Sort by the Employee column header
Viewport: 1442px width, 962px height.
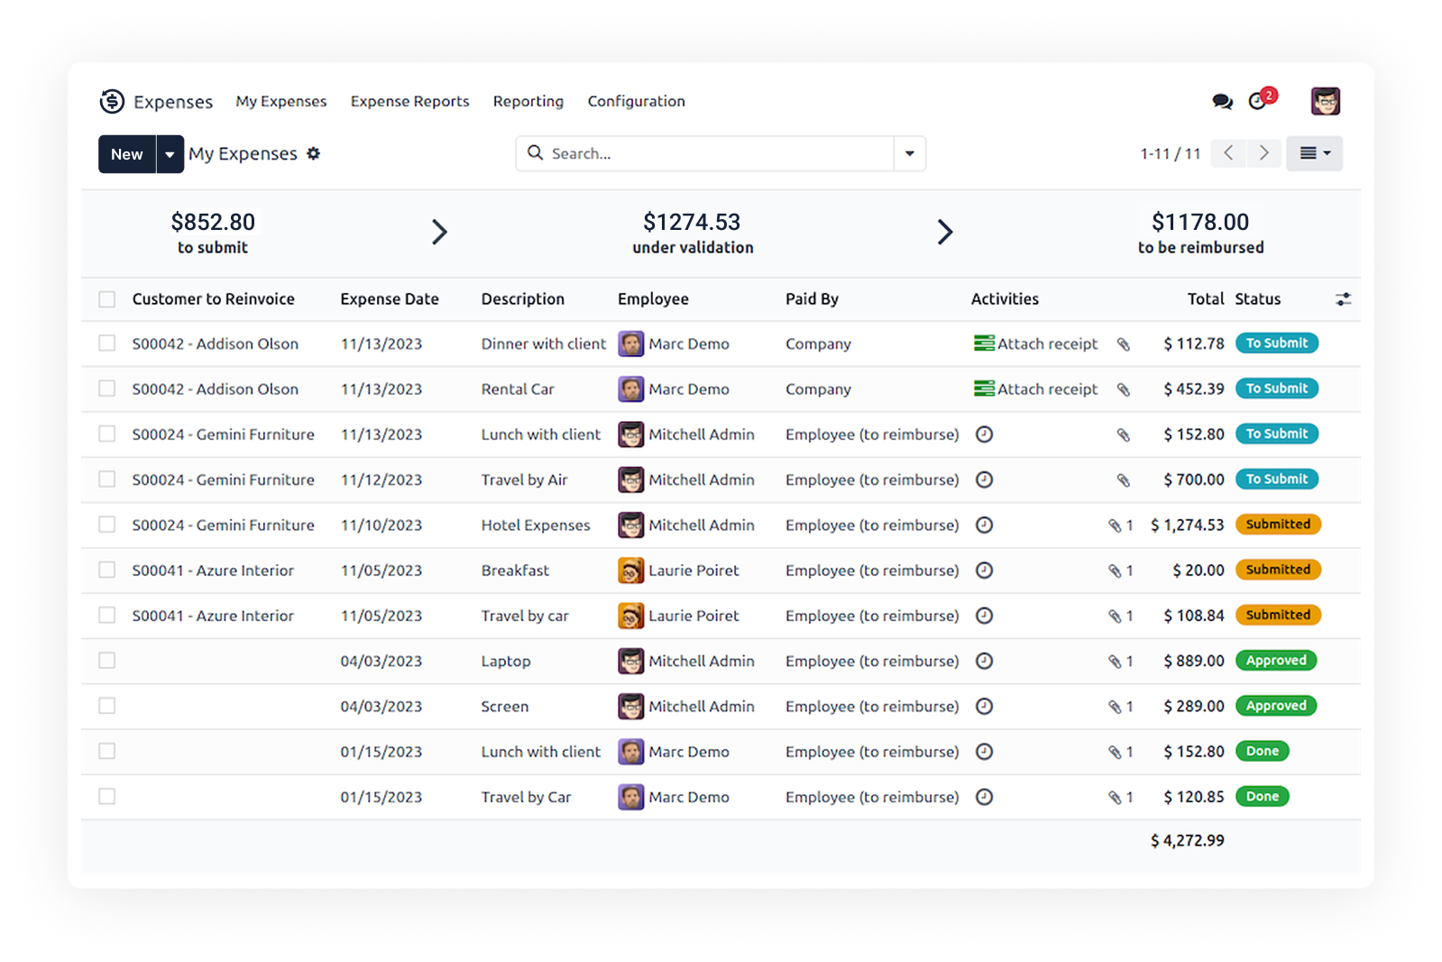pos(653,299)
